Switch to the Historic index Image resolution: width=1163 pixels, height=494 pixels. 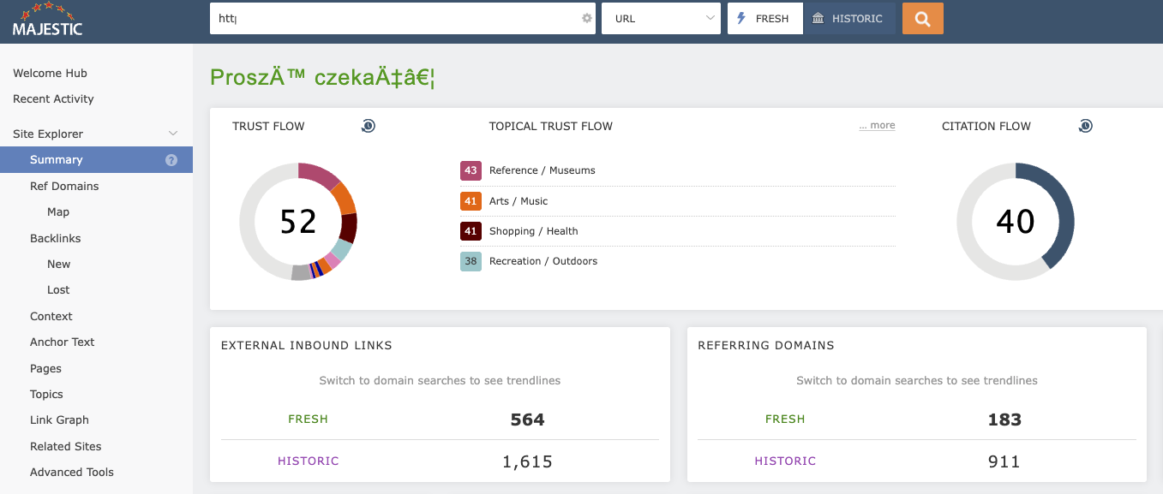pyautogui.click(x=848, y=19)
